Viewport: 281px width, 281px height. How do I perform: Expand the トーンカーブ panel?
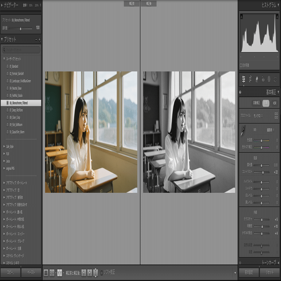[278, 263]
